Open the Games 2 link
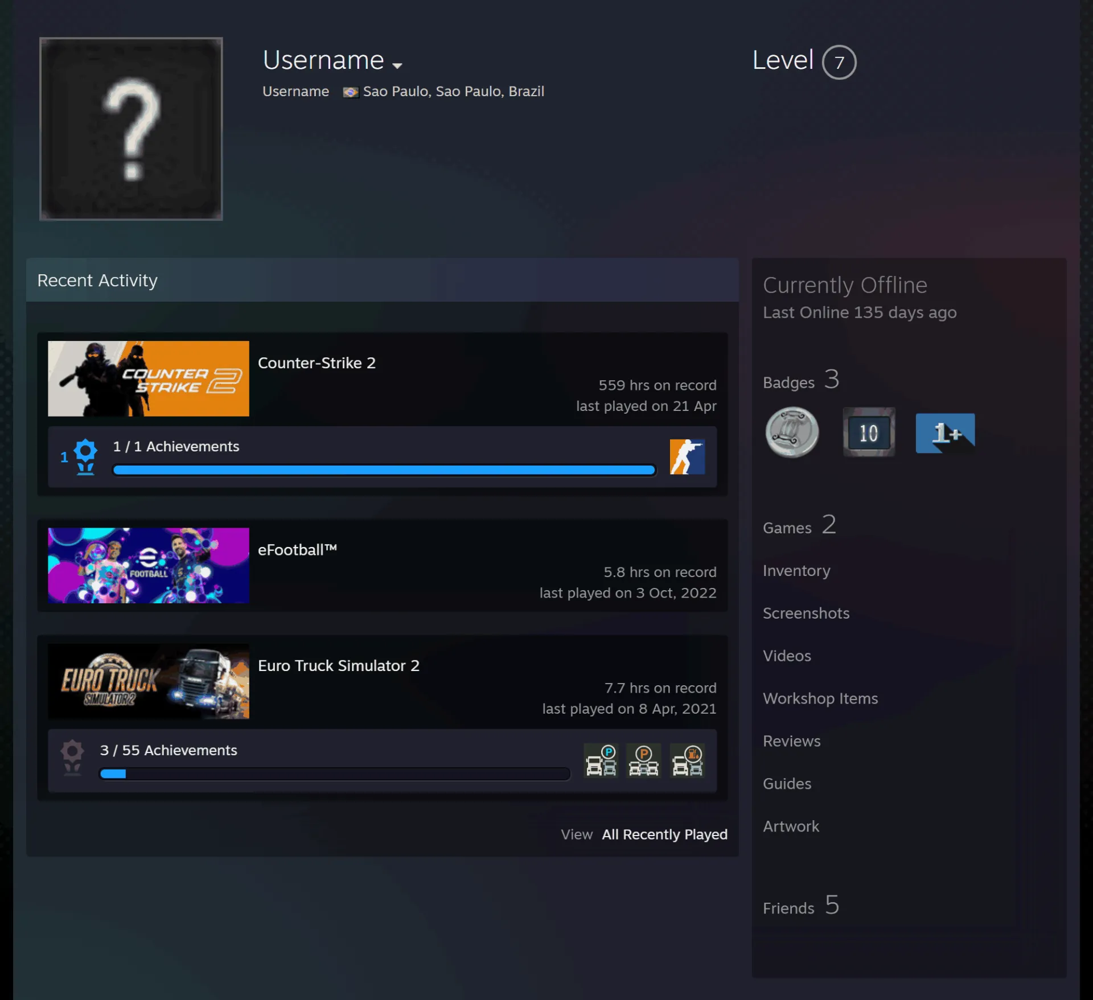 point(799,525)
